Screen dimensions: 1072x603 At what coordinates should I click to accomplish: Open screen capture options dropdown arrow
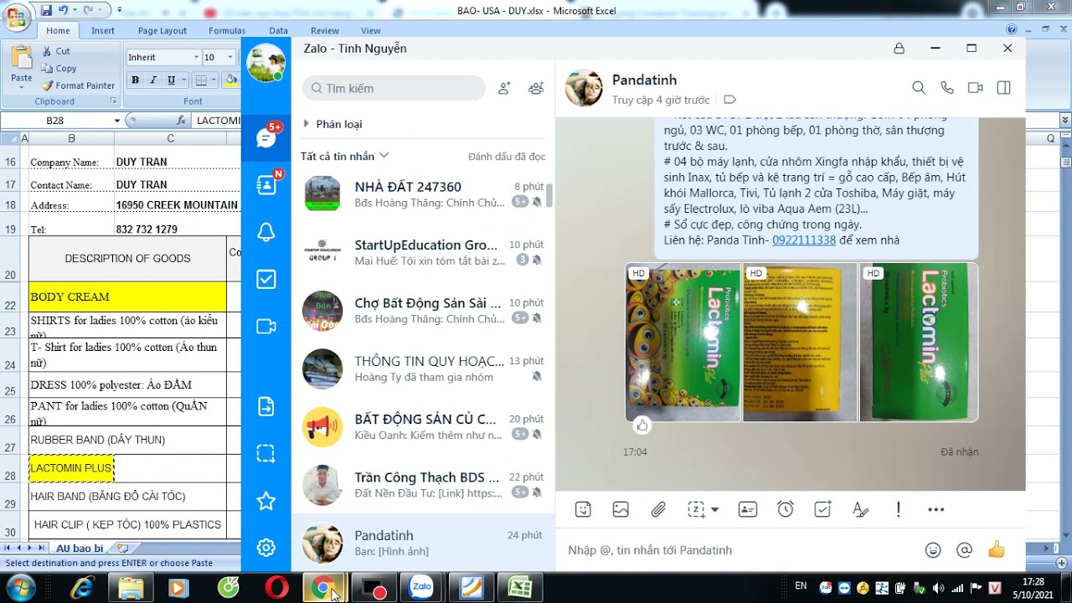coord(714,510)
